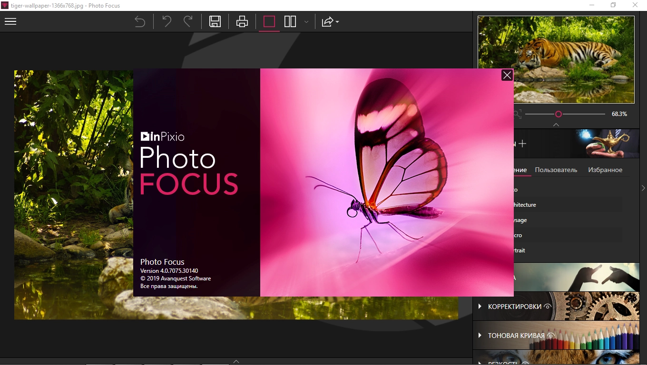Viewport: 647px width, 365px height.
Task: Adjust the zoom slider handle
Action: [559, 114]
